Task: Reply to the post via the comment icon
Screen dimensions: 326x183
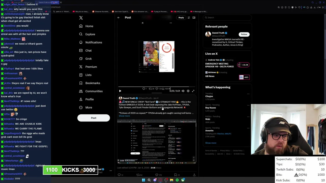Action: [x=119, y=175]
